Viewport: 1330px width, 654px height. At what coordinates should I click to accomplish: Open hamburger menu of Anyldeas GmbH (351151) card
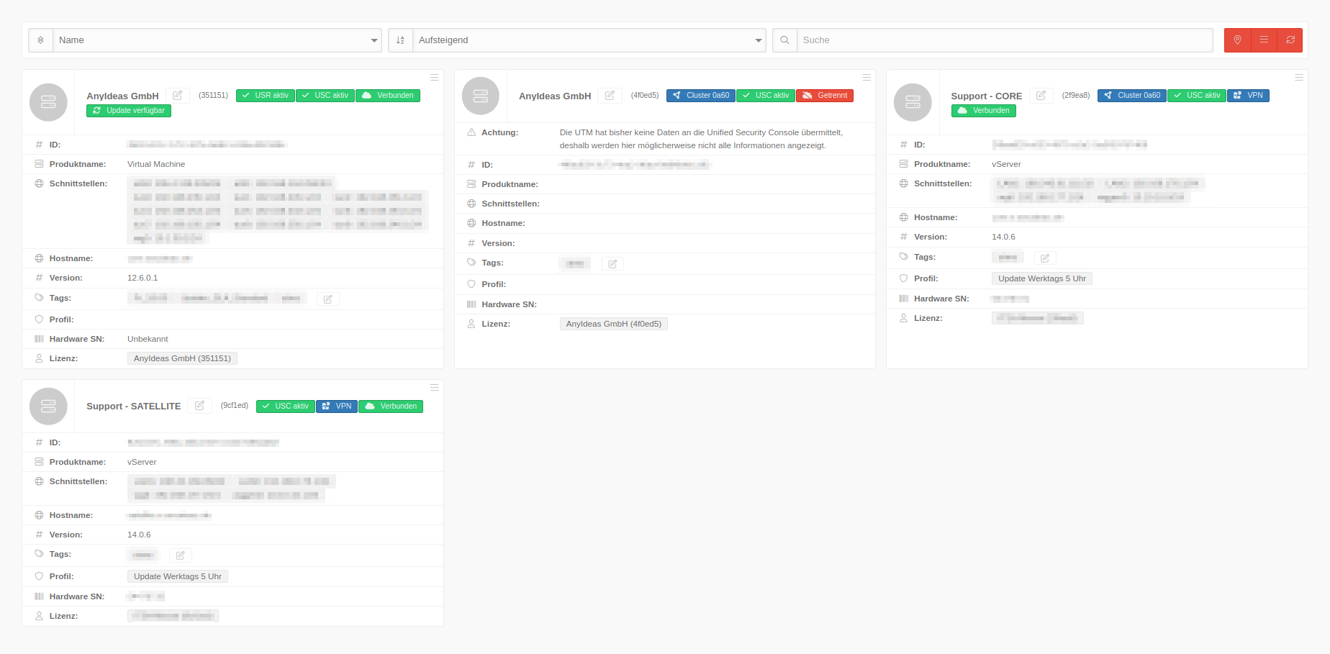434,77
